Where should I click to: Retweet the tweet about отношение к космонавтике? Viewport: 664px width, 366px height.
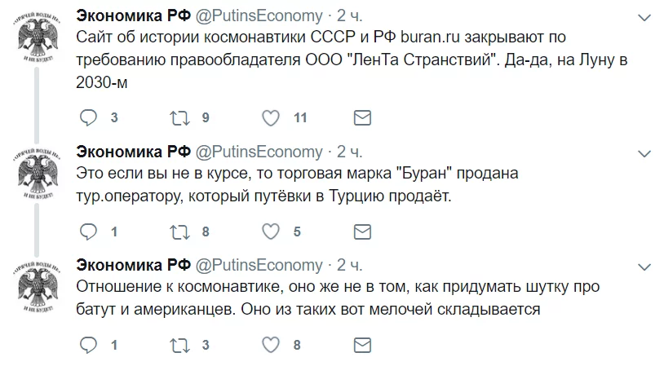[x=180, y=346]
